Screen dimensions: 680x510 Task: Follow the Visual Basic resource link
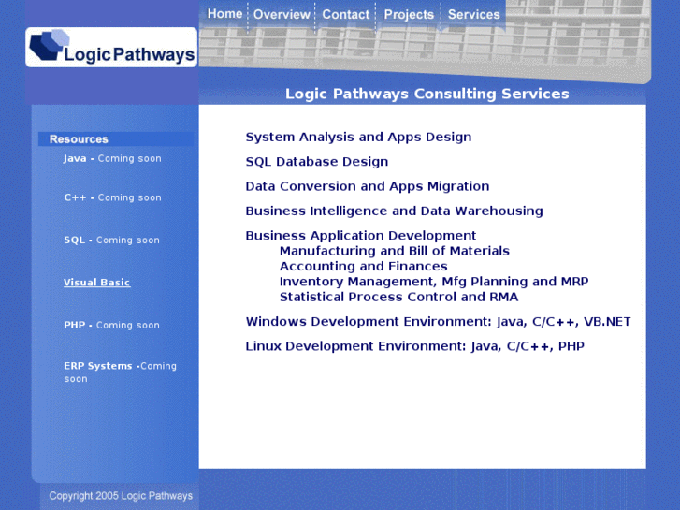96,282
